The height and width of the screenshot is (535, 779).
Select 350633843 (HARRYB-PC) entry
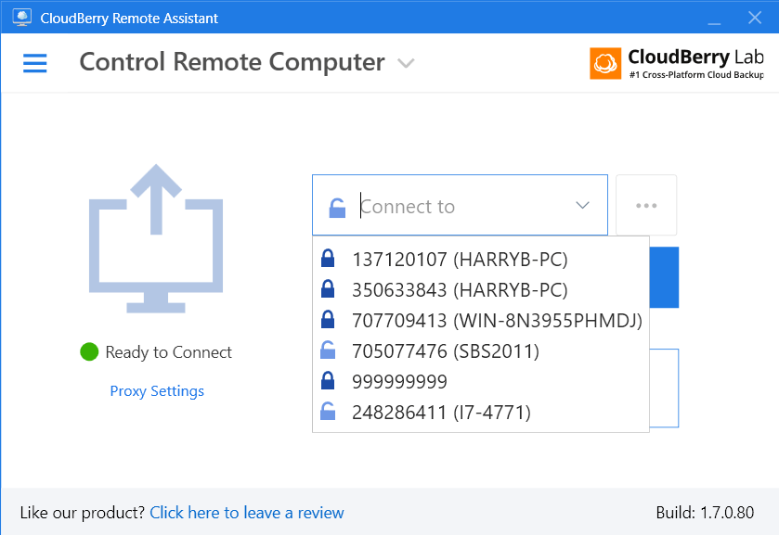click(x=460, y=290)
